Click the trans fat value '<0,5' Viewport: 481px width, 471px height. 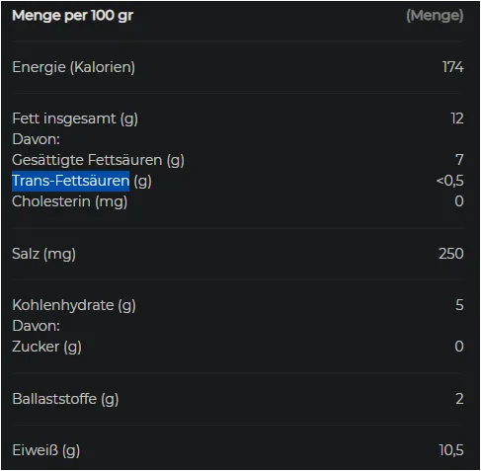point(449,181)
